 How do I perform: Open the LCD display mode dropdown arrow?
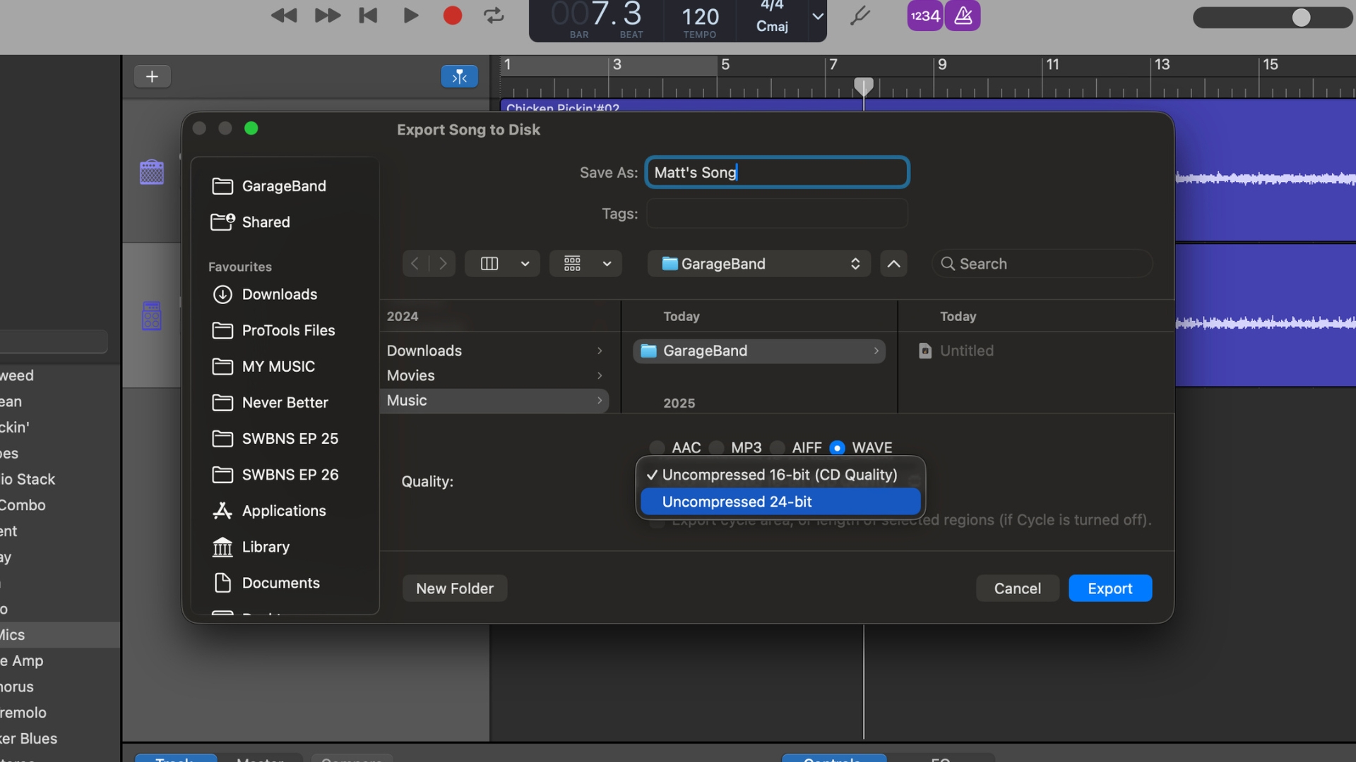[818, 16]
